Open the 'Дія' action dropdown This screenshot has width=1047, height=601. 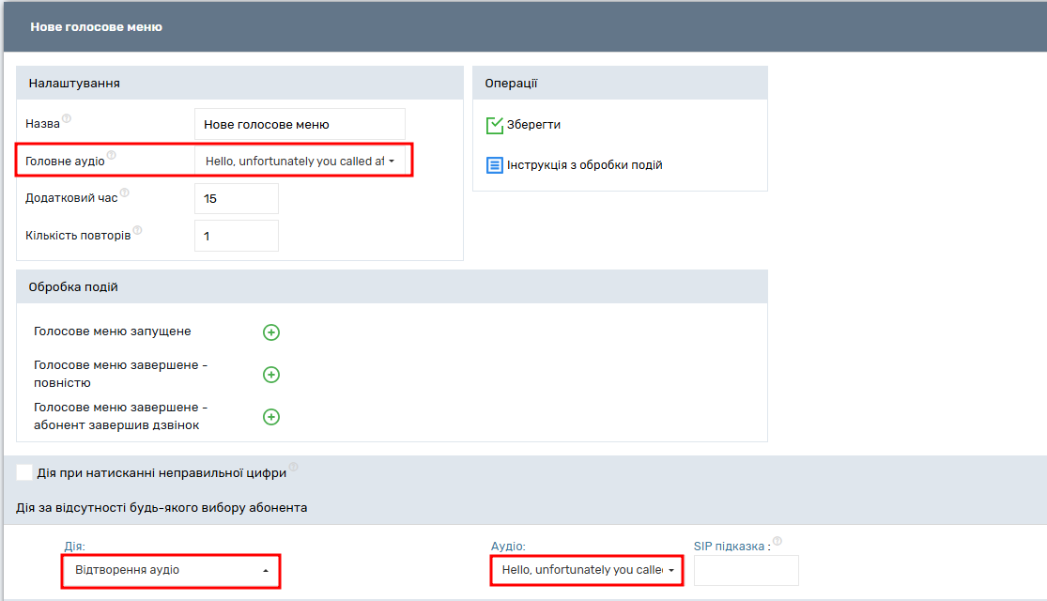coord(171,571)
